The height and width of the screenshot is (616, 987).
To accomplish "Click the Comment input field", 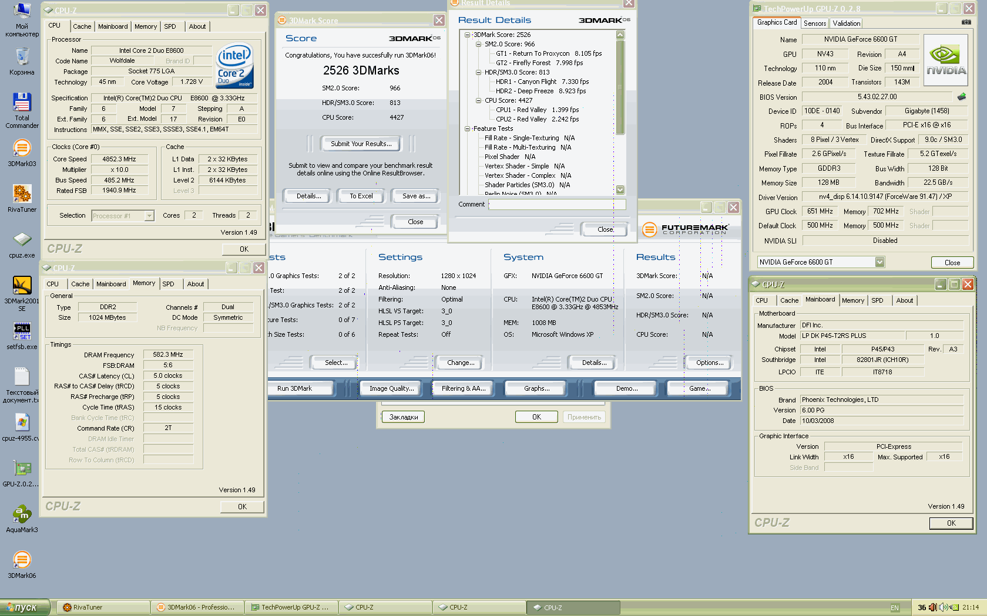I will [x=557, y=204].
